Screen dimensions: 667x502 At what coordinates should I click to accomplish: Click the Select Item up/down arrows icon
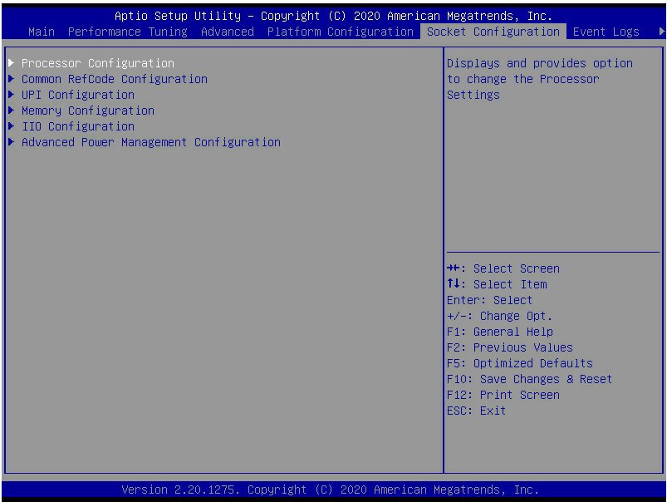click(453, 283)
